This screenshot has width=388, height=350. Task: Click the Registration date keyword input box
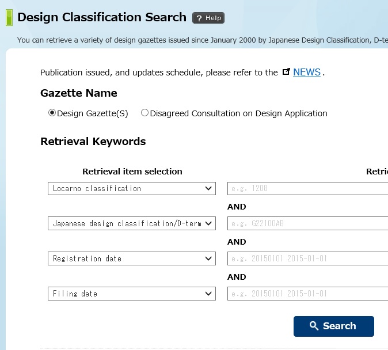click(308, 258)
